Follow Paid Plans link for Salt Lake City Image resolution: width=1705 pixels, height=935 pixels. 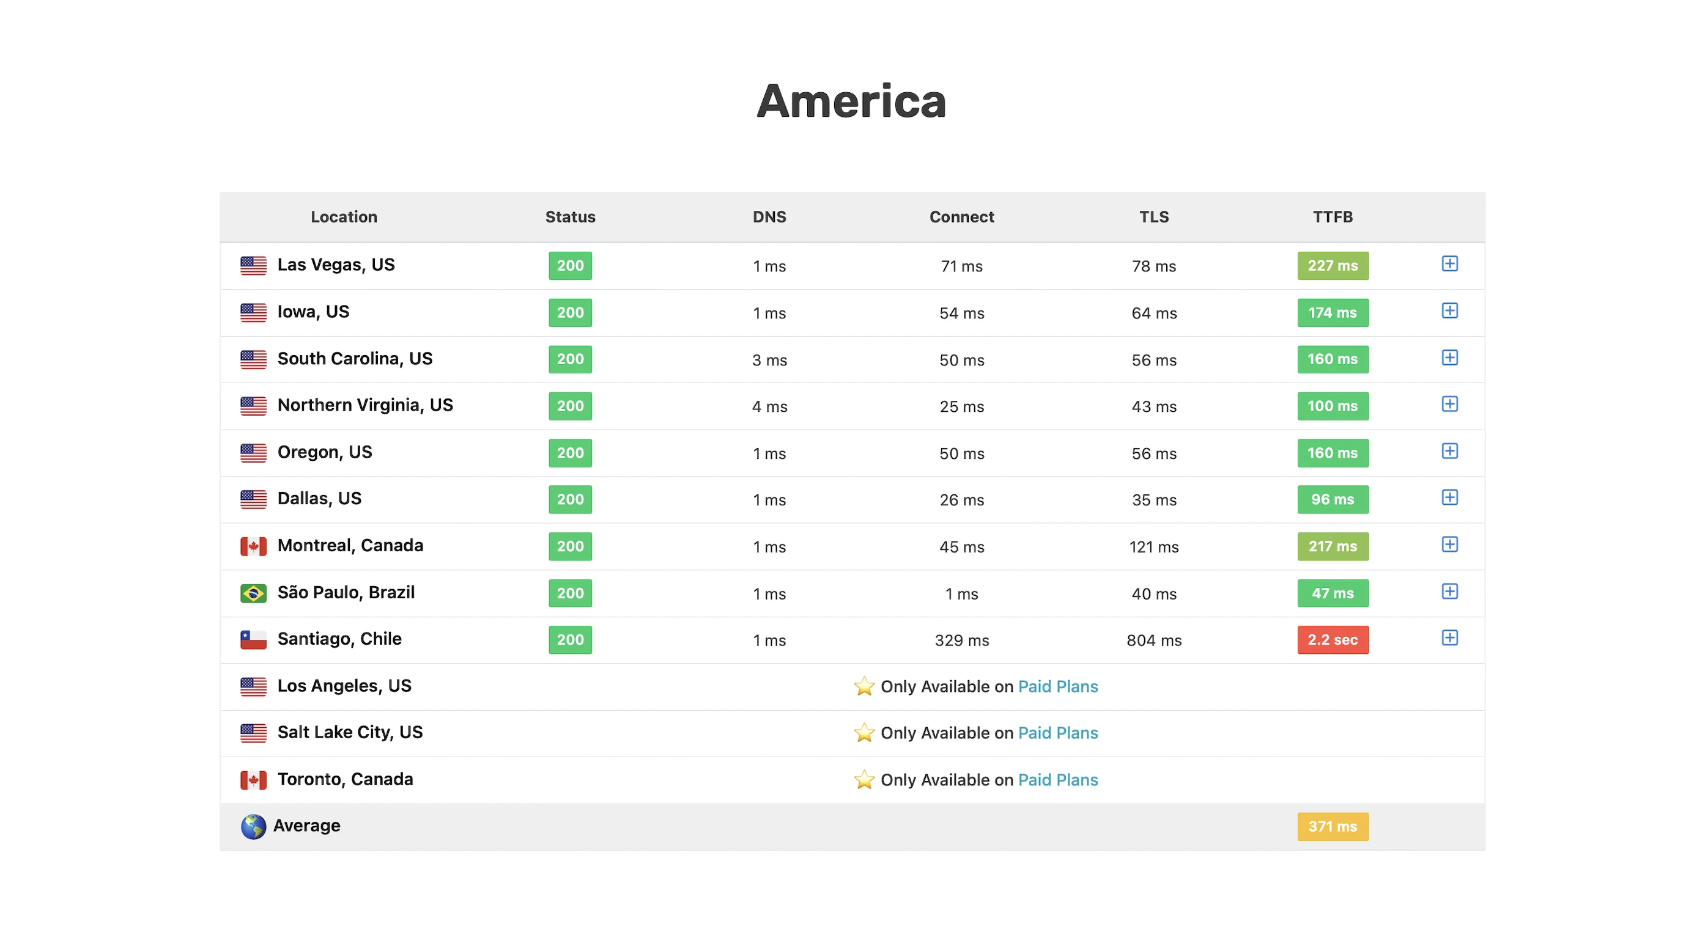coord(1057,733)
